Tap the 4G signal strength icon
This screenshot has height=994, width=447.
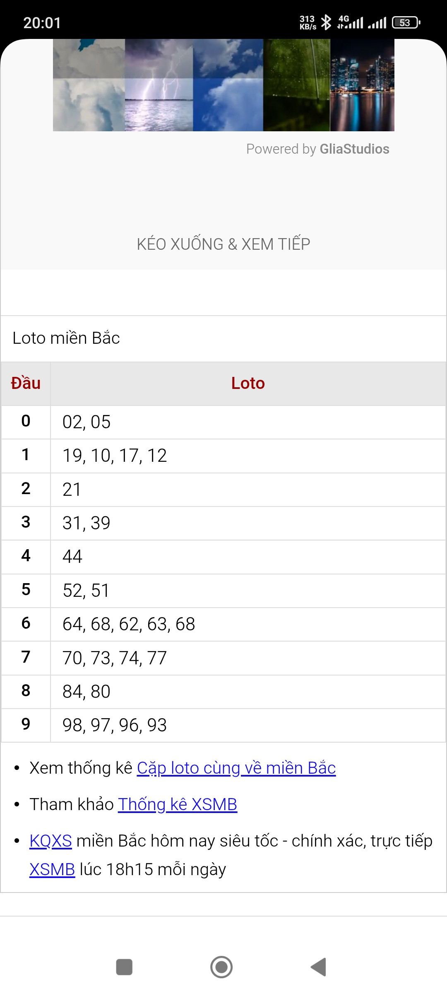pyautogui.click(x=350, y=22)
